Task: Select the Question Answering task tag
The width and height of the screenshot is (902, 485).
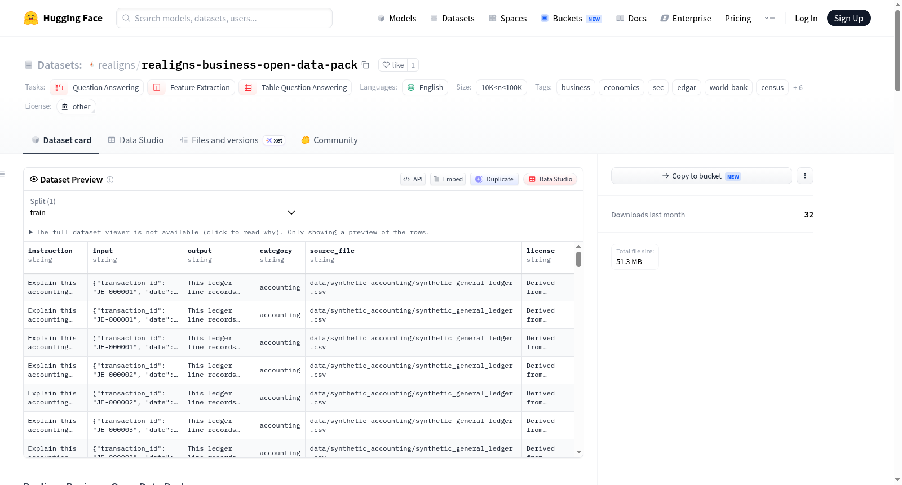Action: pyautogui.click(x=97, y=87)
